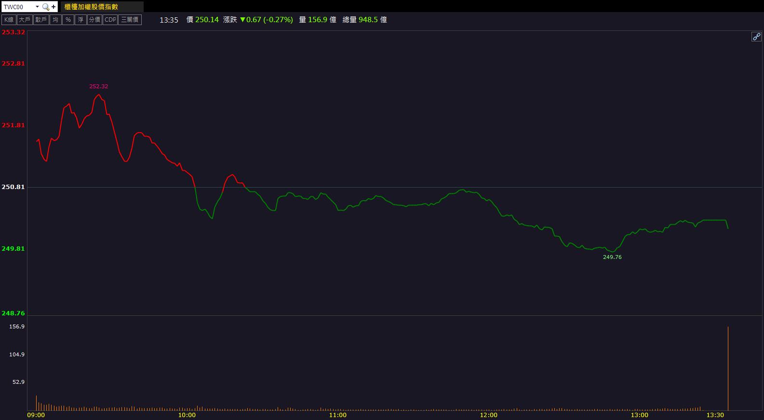The height and width of the screenshot is (420, 764).
Task: Click the 156.9 volume axis label
Action: pyautogui.click(x=17, y=326)
